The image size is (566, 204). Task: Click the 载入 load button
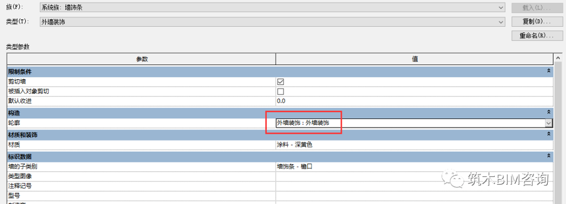(x=537, y=7)
